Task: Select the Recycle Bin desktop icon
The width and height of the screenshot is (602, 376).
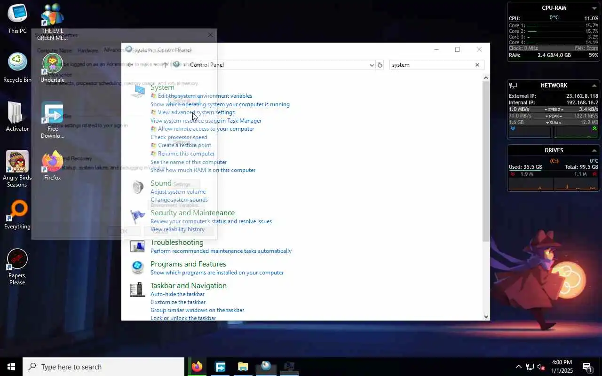Action: coord(17,68)
